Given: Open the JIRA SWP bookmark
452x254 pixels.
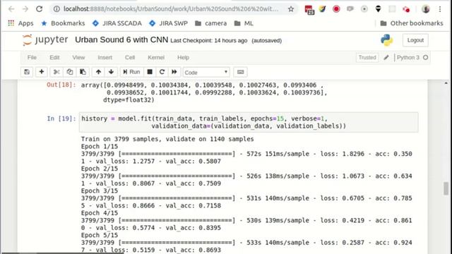Looking at the screenshot, I should point(169,23).
